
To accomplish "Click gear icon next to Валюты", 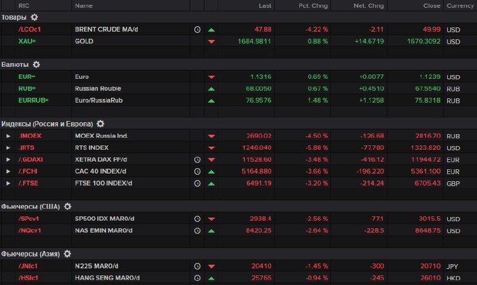I will point(36,64).
